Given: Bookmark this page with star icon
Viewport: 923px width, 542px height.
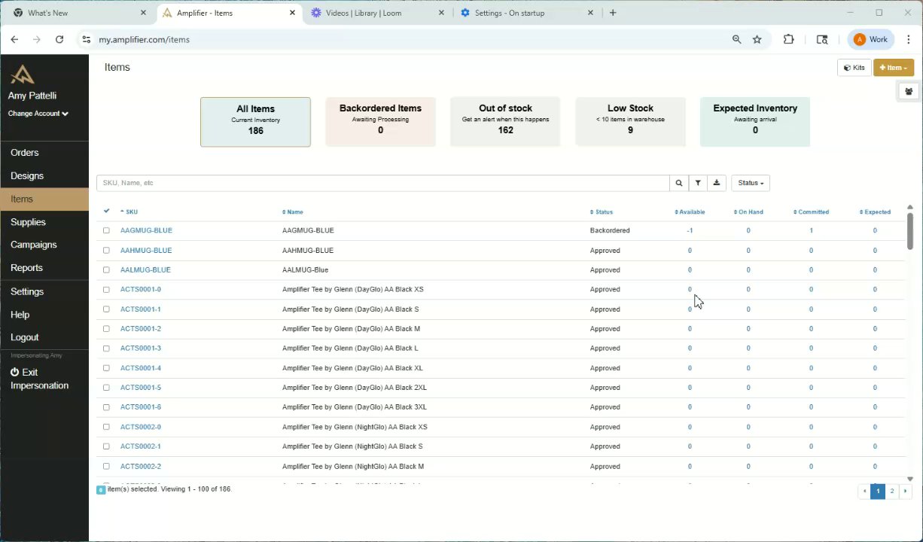Looking at the screenshot, I should 757,39.
